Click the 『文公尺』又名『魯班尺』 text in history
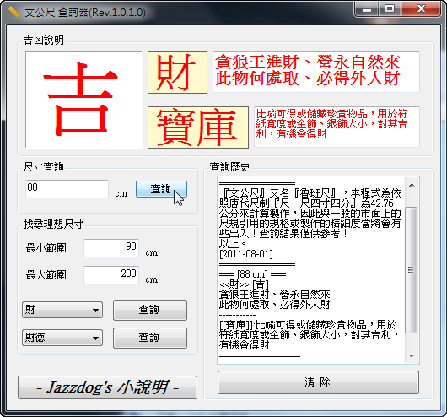This screenshot has height=417, width=447. click(x=278, y=193)
